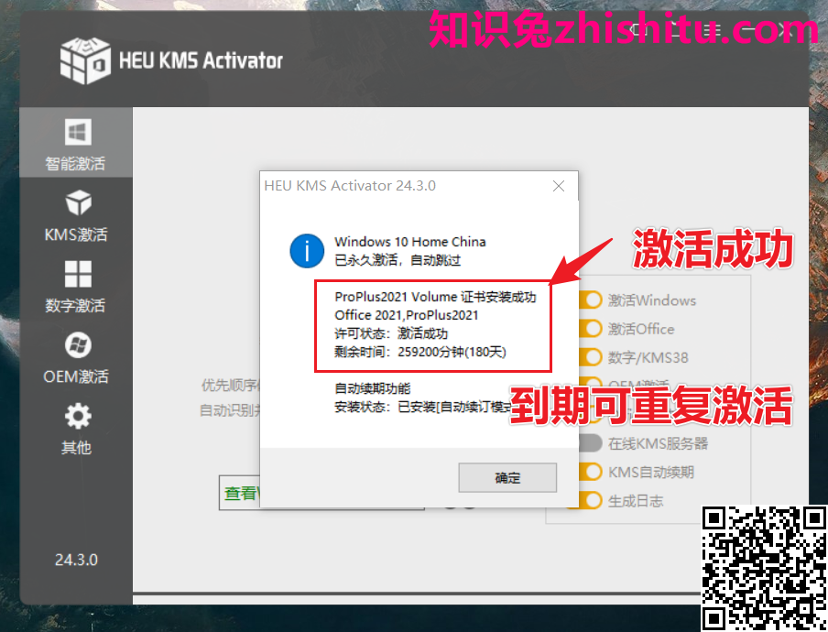Switch off the 数字/KMS38 option
The image size is (828, 632).
point(591,357)
